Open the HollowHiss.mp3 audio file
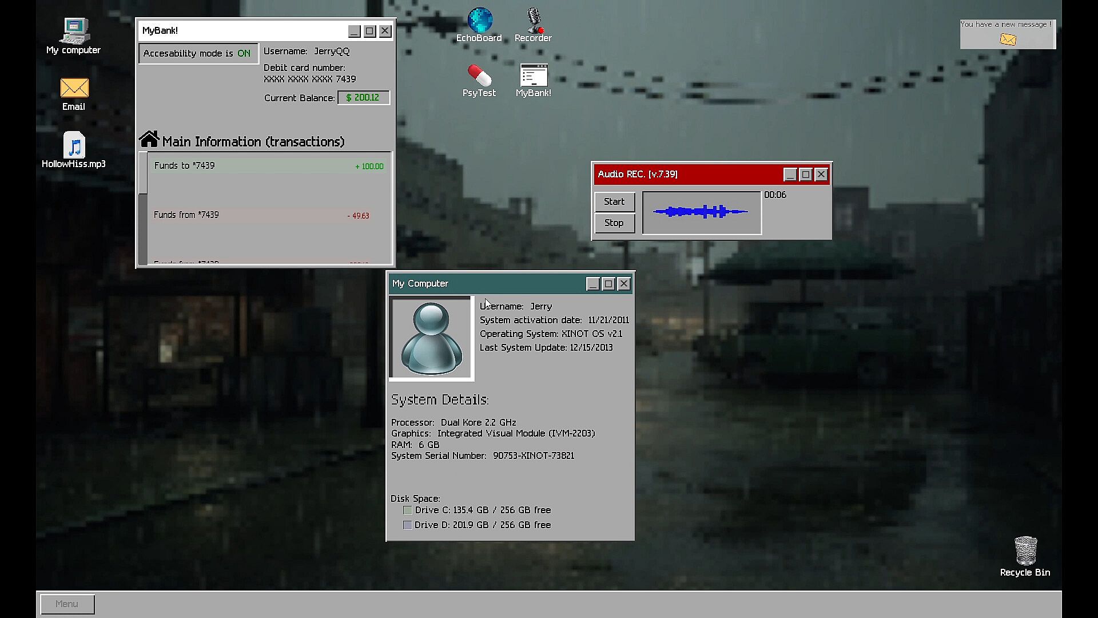Viewport: 1098px width, 618px height. click(74, 145)
